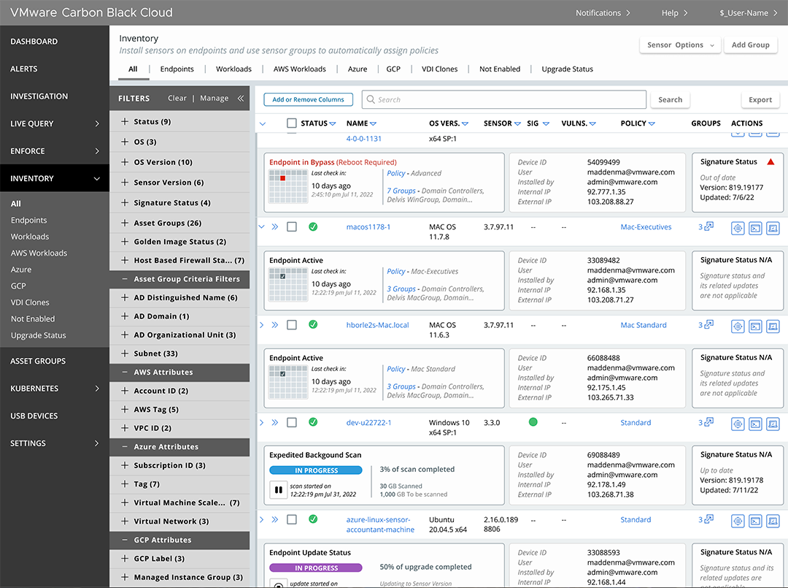This screenshot has width=788, height=588.
Task: Click the search magnifier icon
Action: coord(371,99)
